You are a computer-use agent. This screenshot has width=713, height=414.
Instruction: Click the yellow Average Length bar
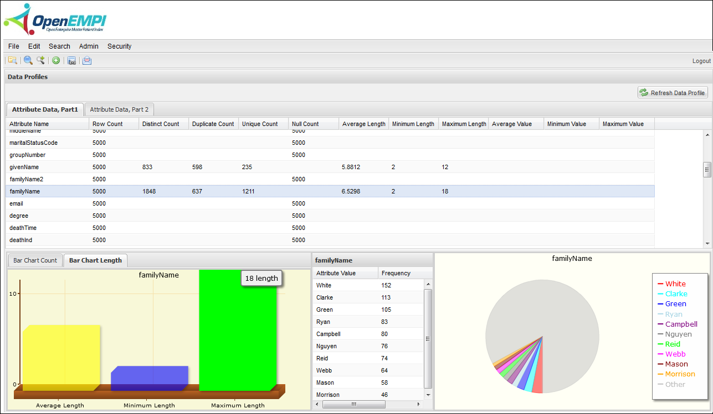coord(61,358)
